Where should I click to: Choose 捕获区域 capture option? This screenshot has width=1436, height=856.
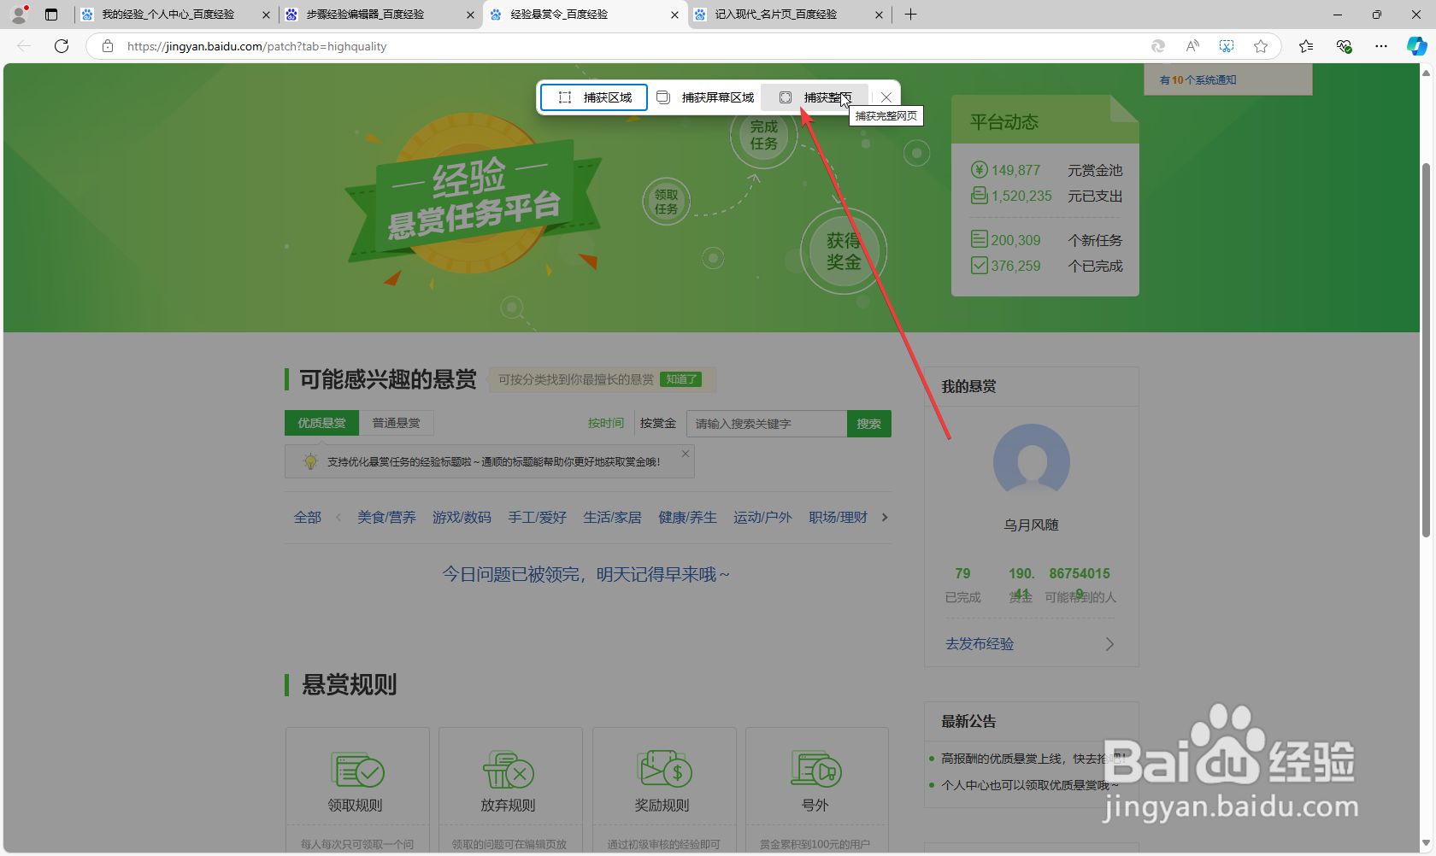594,97
